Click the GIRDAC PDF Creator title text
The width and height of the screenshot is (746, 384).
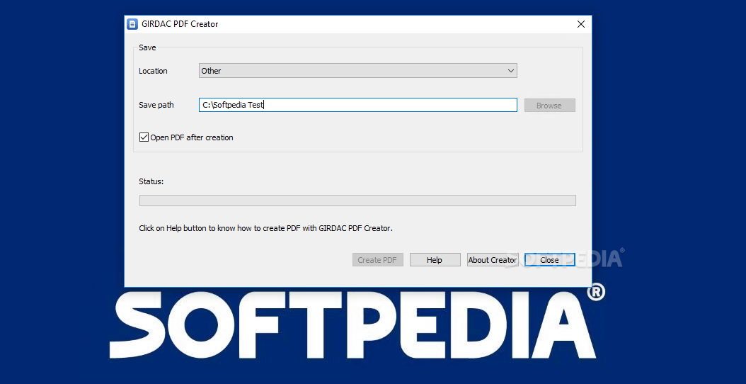click(x=180, y=24)
